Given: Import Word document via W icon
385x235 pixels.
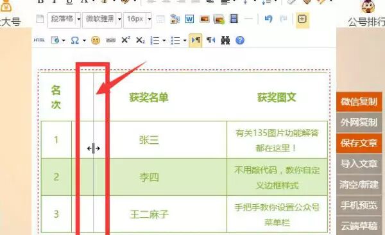Looking at the screenshot, I should pyautogui.click(x=189, y=19).
